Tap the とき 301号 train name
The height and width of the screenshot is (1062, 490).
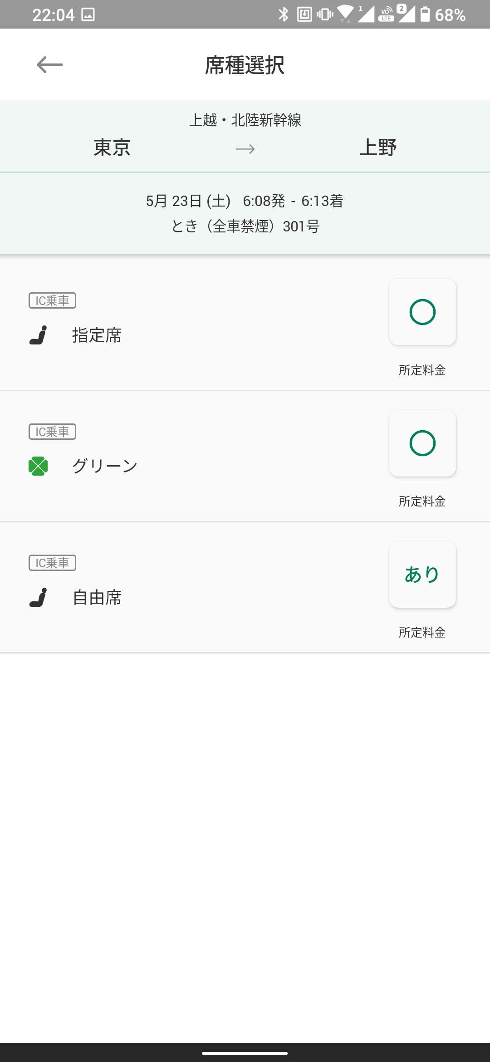coord(245,226)
